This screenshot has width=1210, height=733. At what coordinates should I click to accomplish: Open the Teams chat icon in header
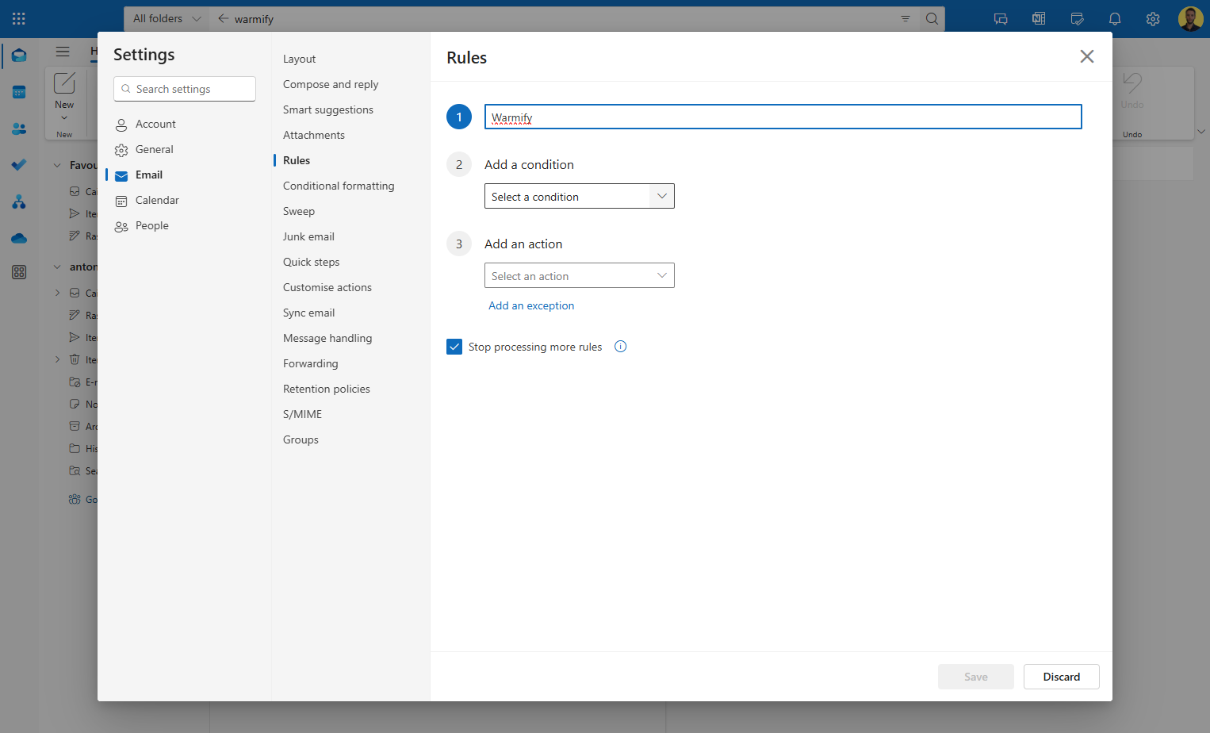pos(1001,19)
